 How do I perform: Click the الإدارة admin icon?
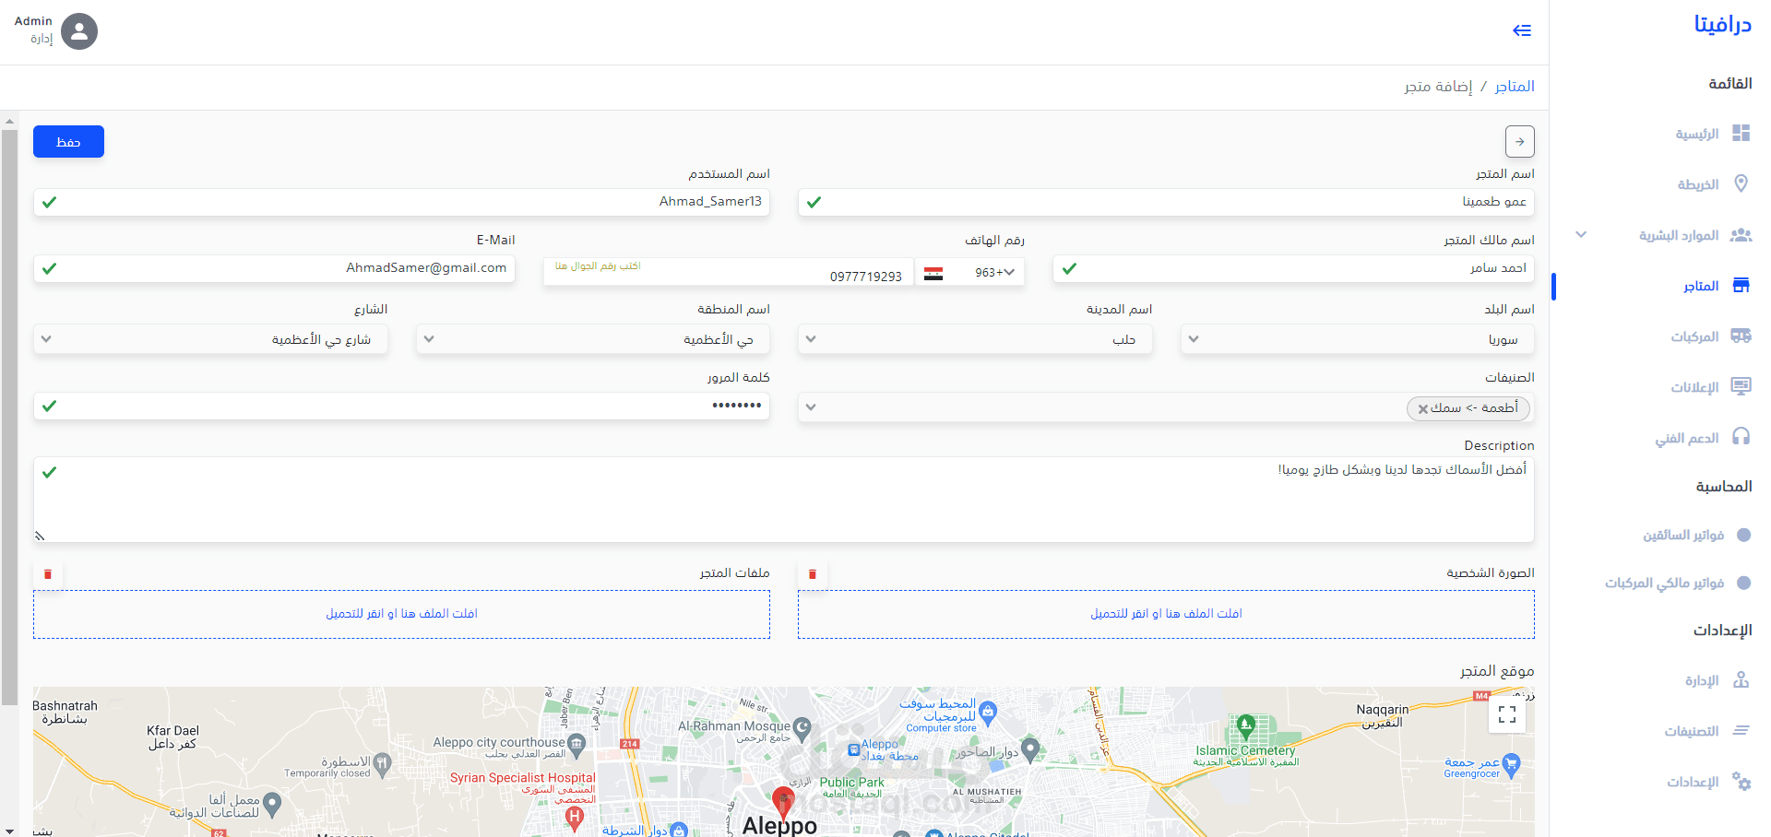pyautogui.click(x=1741, y=680)
